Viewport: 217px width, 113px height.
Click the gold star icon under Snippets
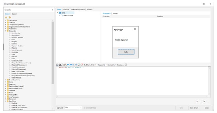coord(6,17)
